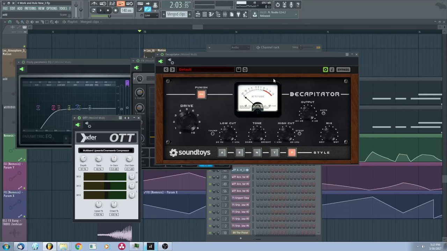Select Decapitator style N
Viewport: 447px width, 251px height.
pos(257,152)
